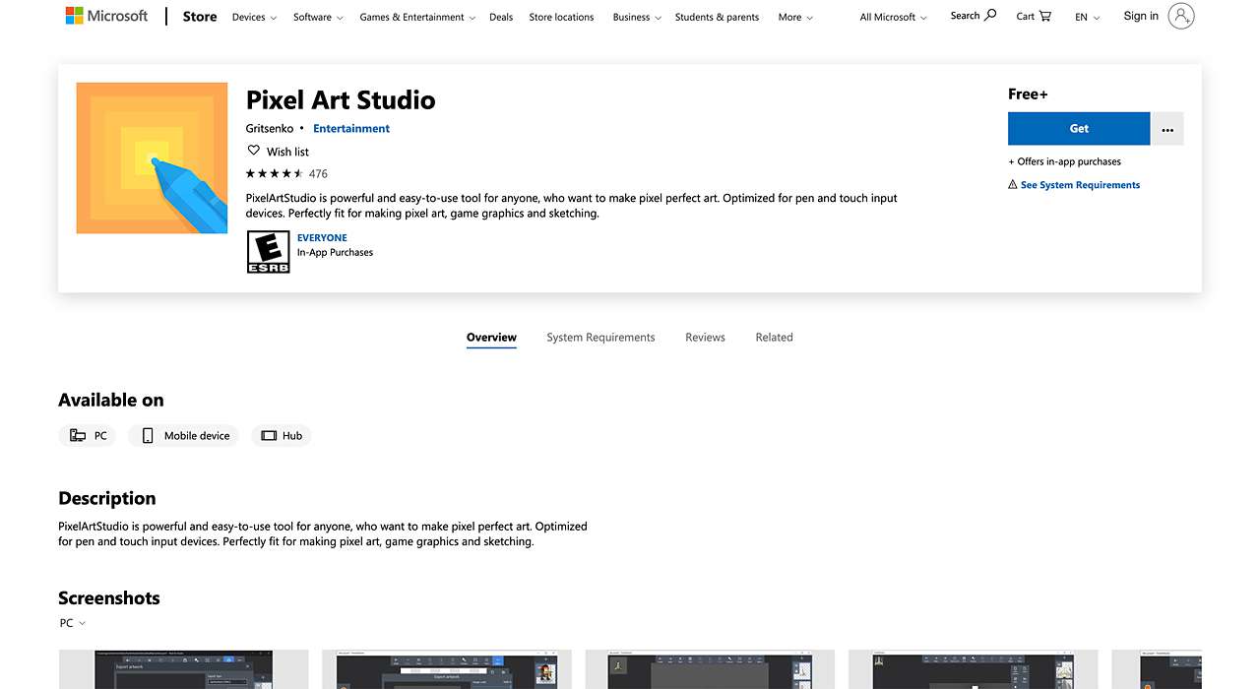Open the Microsoft logo home link
Viewport: 1260px width, 689px height.
106,16
